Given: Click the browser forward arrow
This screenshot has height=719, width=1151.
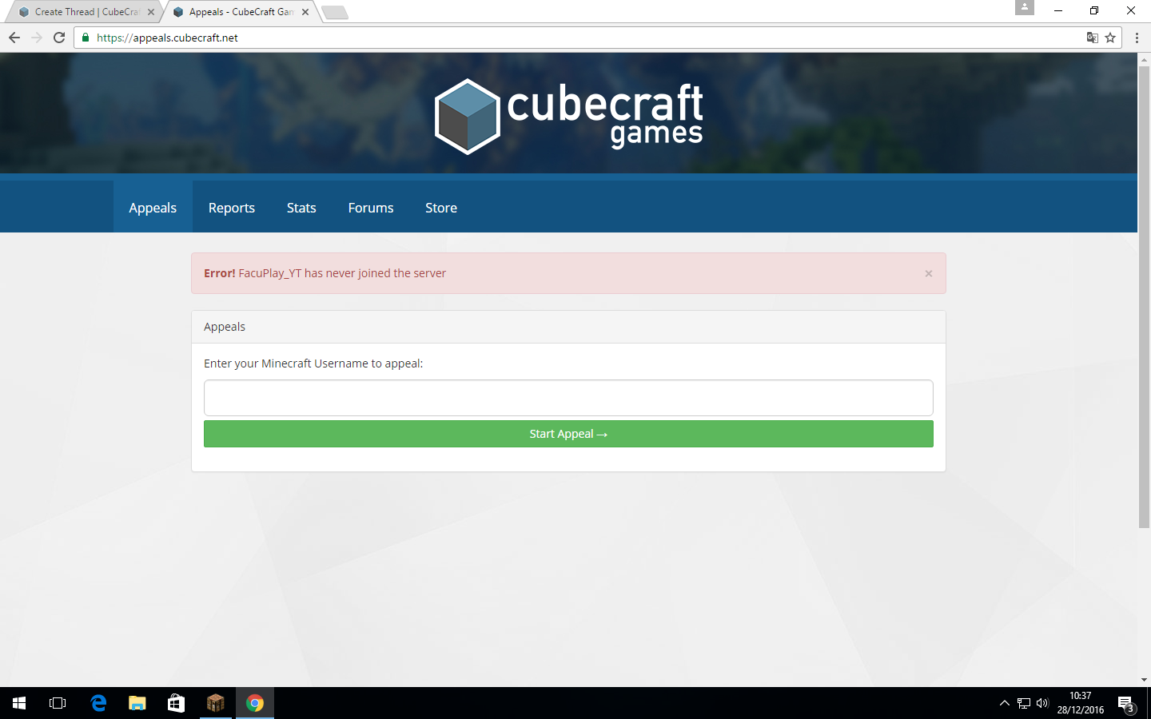Looking at the screenshot, I should [x=37, y=38].
